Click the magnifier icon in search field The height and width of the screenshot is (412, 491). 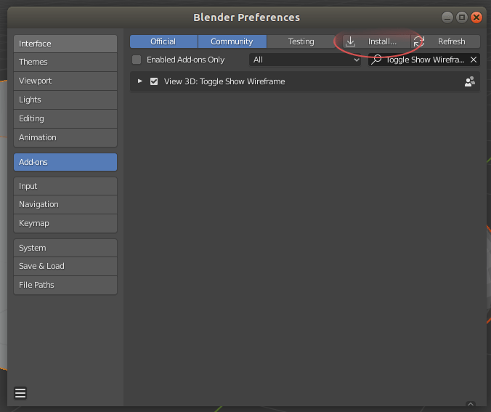pos(376,60)
